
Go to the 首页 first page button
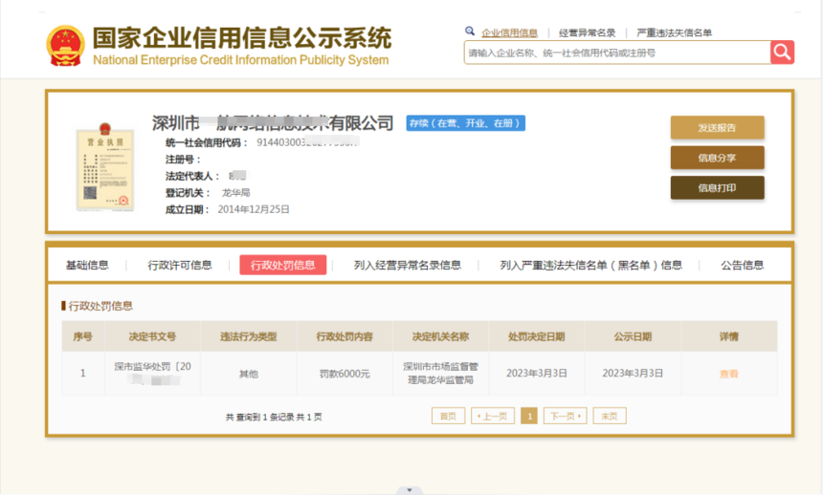point(448,416)
